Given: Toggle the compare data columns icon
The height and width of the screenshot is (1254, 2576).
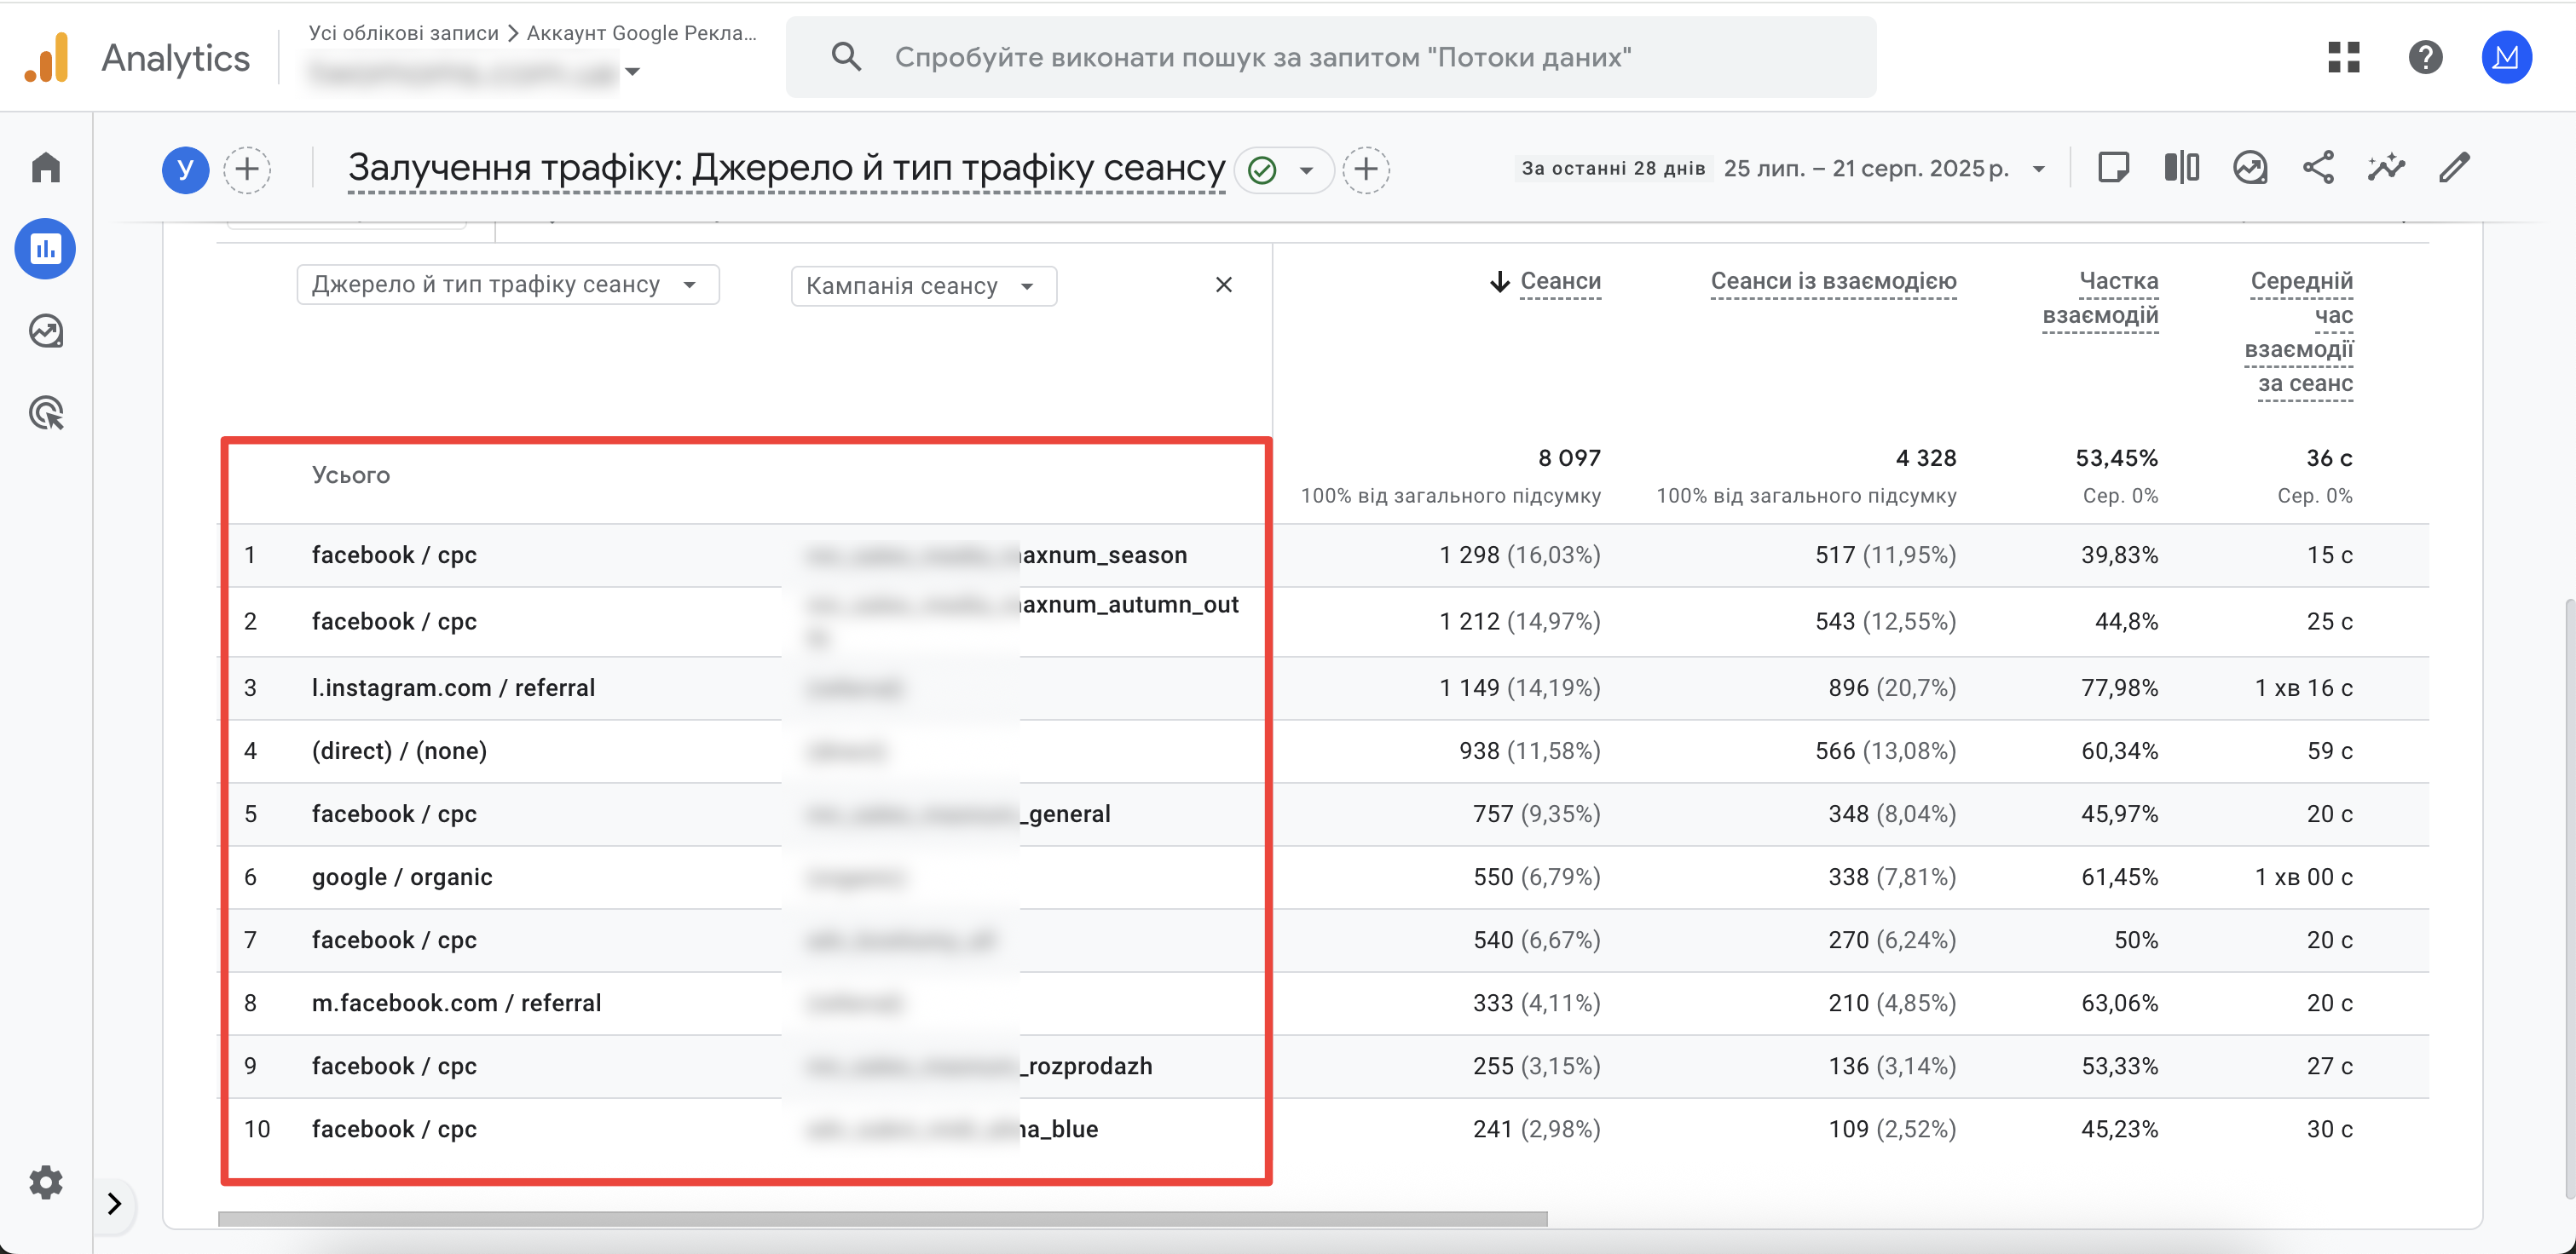Looking at the screenshot, I should click(x=2182, y=168).
